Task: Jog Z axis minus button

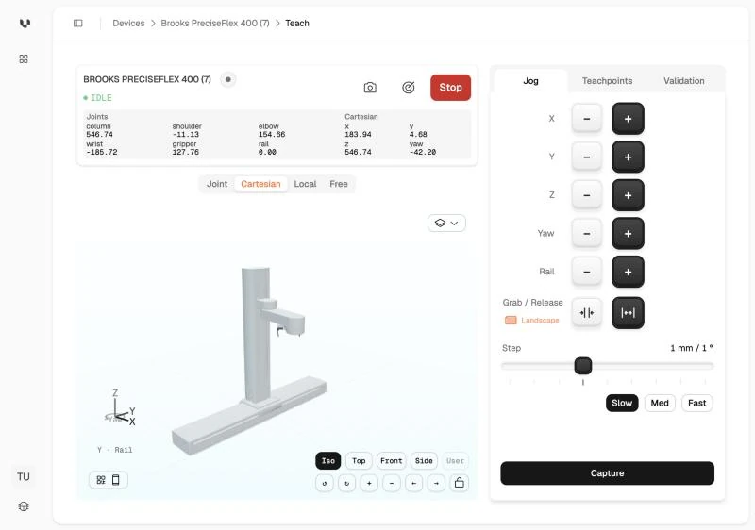Action: coord(586,195)
